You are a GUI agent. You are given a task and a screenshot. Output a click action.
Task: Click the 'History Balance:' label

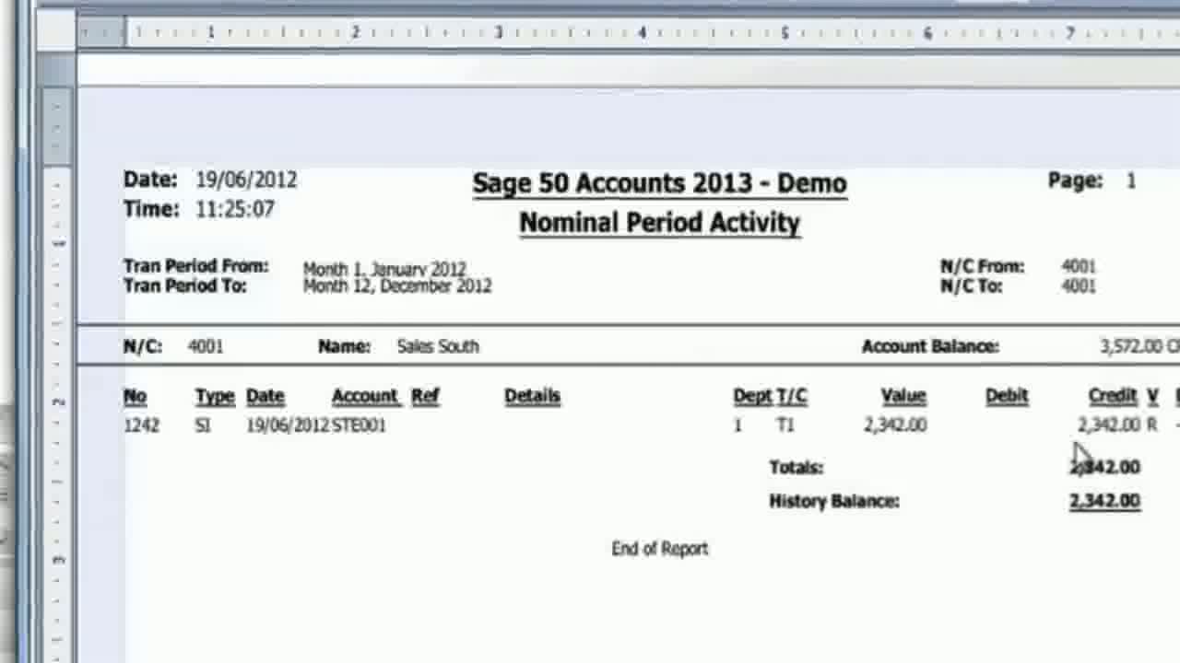tap(834, 501)
